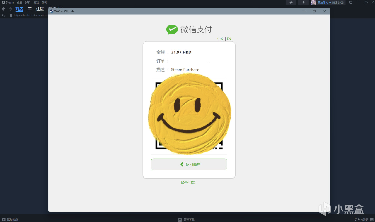Open the 好友 menu in Steam
This screenshot has height=222, width=375.
click(x=28, y=2)
